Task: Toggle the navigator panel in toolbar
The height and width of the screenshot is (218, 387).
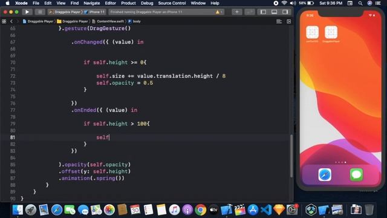Action: (263, 12)
